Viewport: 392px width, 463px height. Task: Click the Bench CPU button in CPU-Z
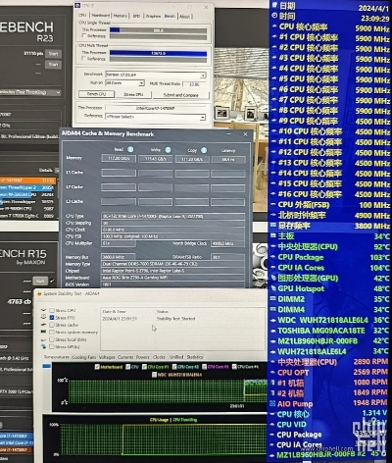coord(96,94)
